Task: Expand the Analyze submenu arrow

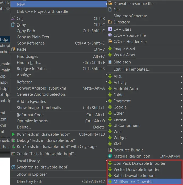Action: (x=106, y=75)
